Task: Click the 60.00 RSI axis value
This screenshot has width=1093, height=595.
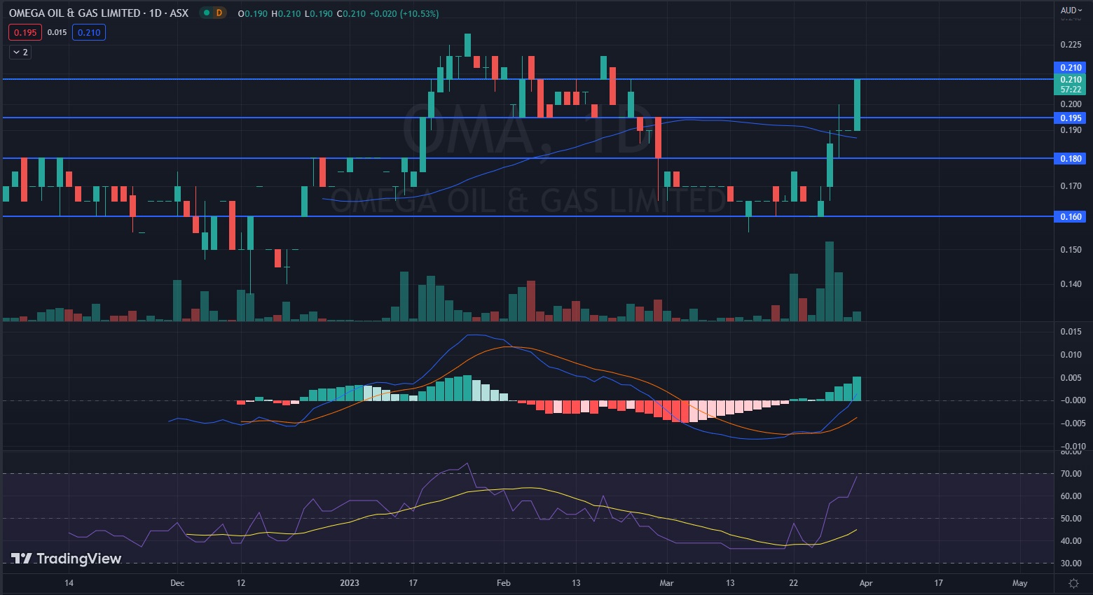Action: pos(1071,496)
